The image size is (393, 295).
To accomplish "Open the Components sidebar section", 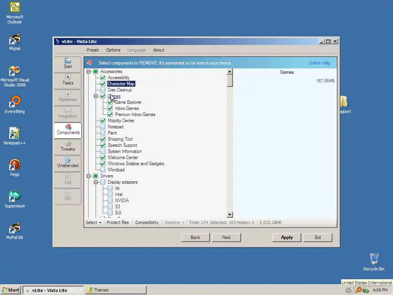I will click(x=68, y=130).
